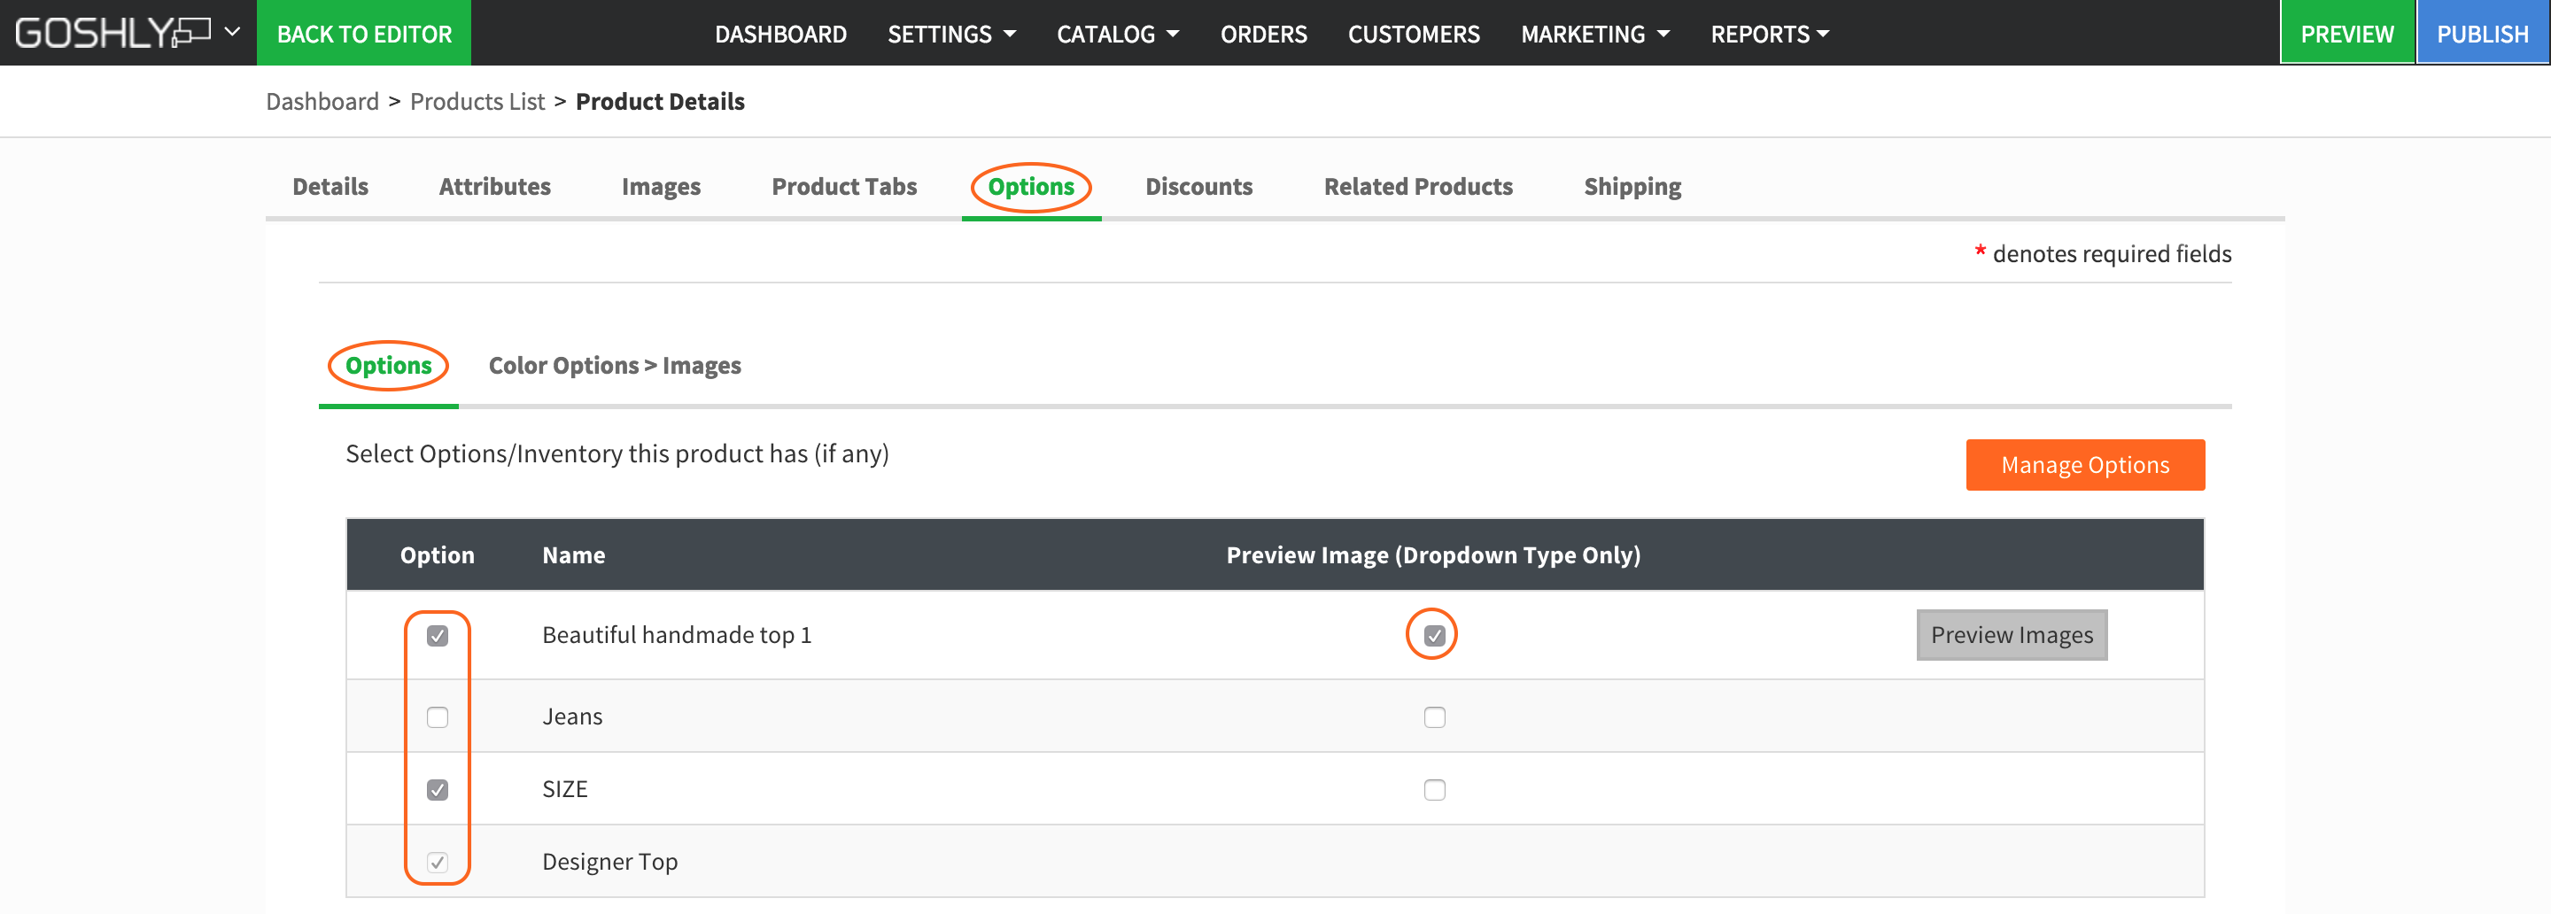Screen dimensions: 2551x914
Task: Click the Back to Editor button
Action: 363,34
